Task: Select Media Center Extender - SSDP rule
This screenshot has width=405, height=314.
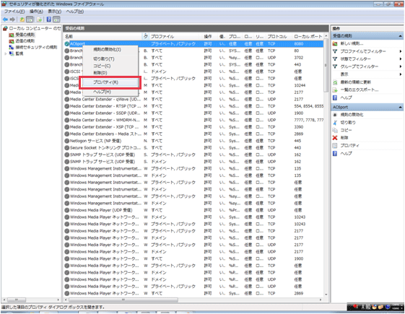Action: click(x=193, y=113)
